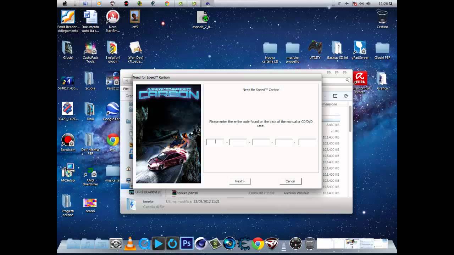This screenshot has height=255, width=454.
Task: Open the Cestino recycle bin icon
Action: click(382, 19)
